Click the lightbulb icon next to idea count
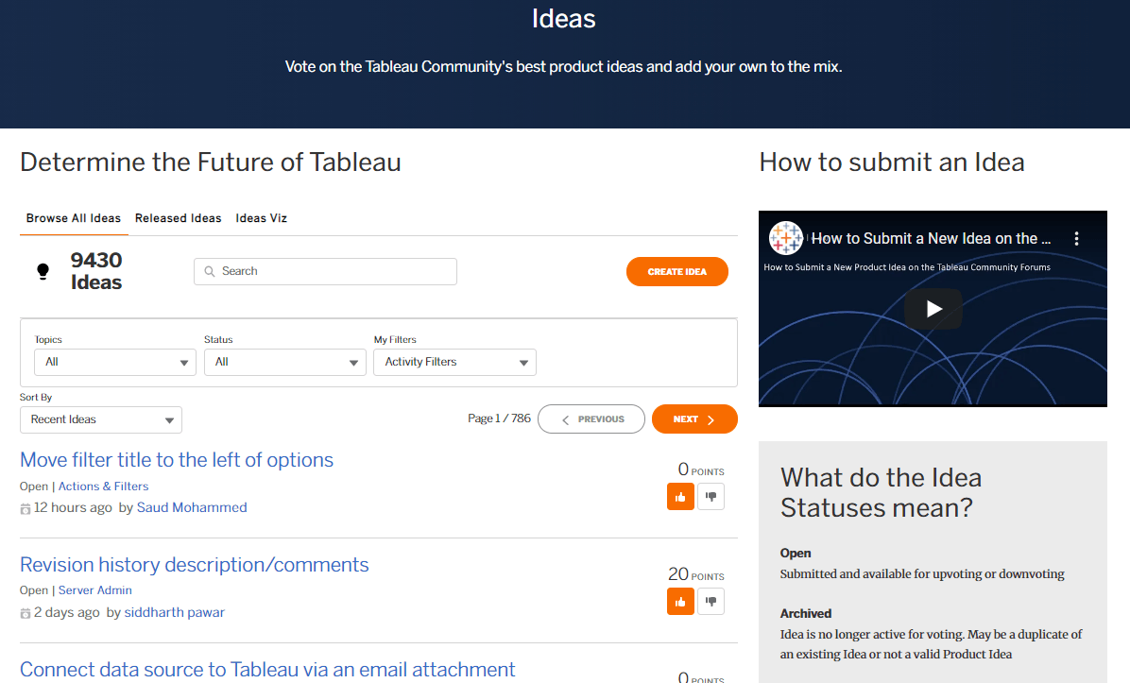Screen dimensions: 1130x683 point(42,271)
